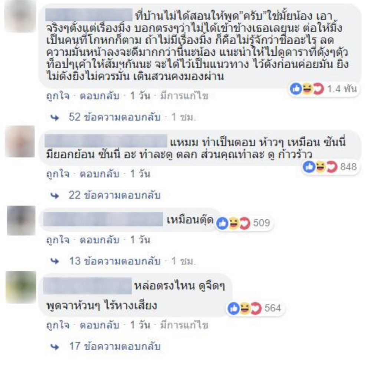Open reactions on the 1.4 พัน comment

tap(324, 89)
